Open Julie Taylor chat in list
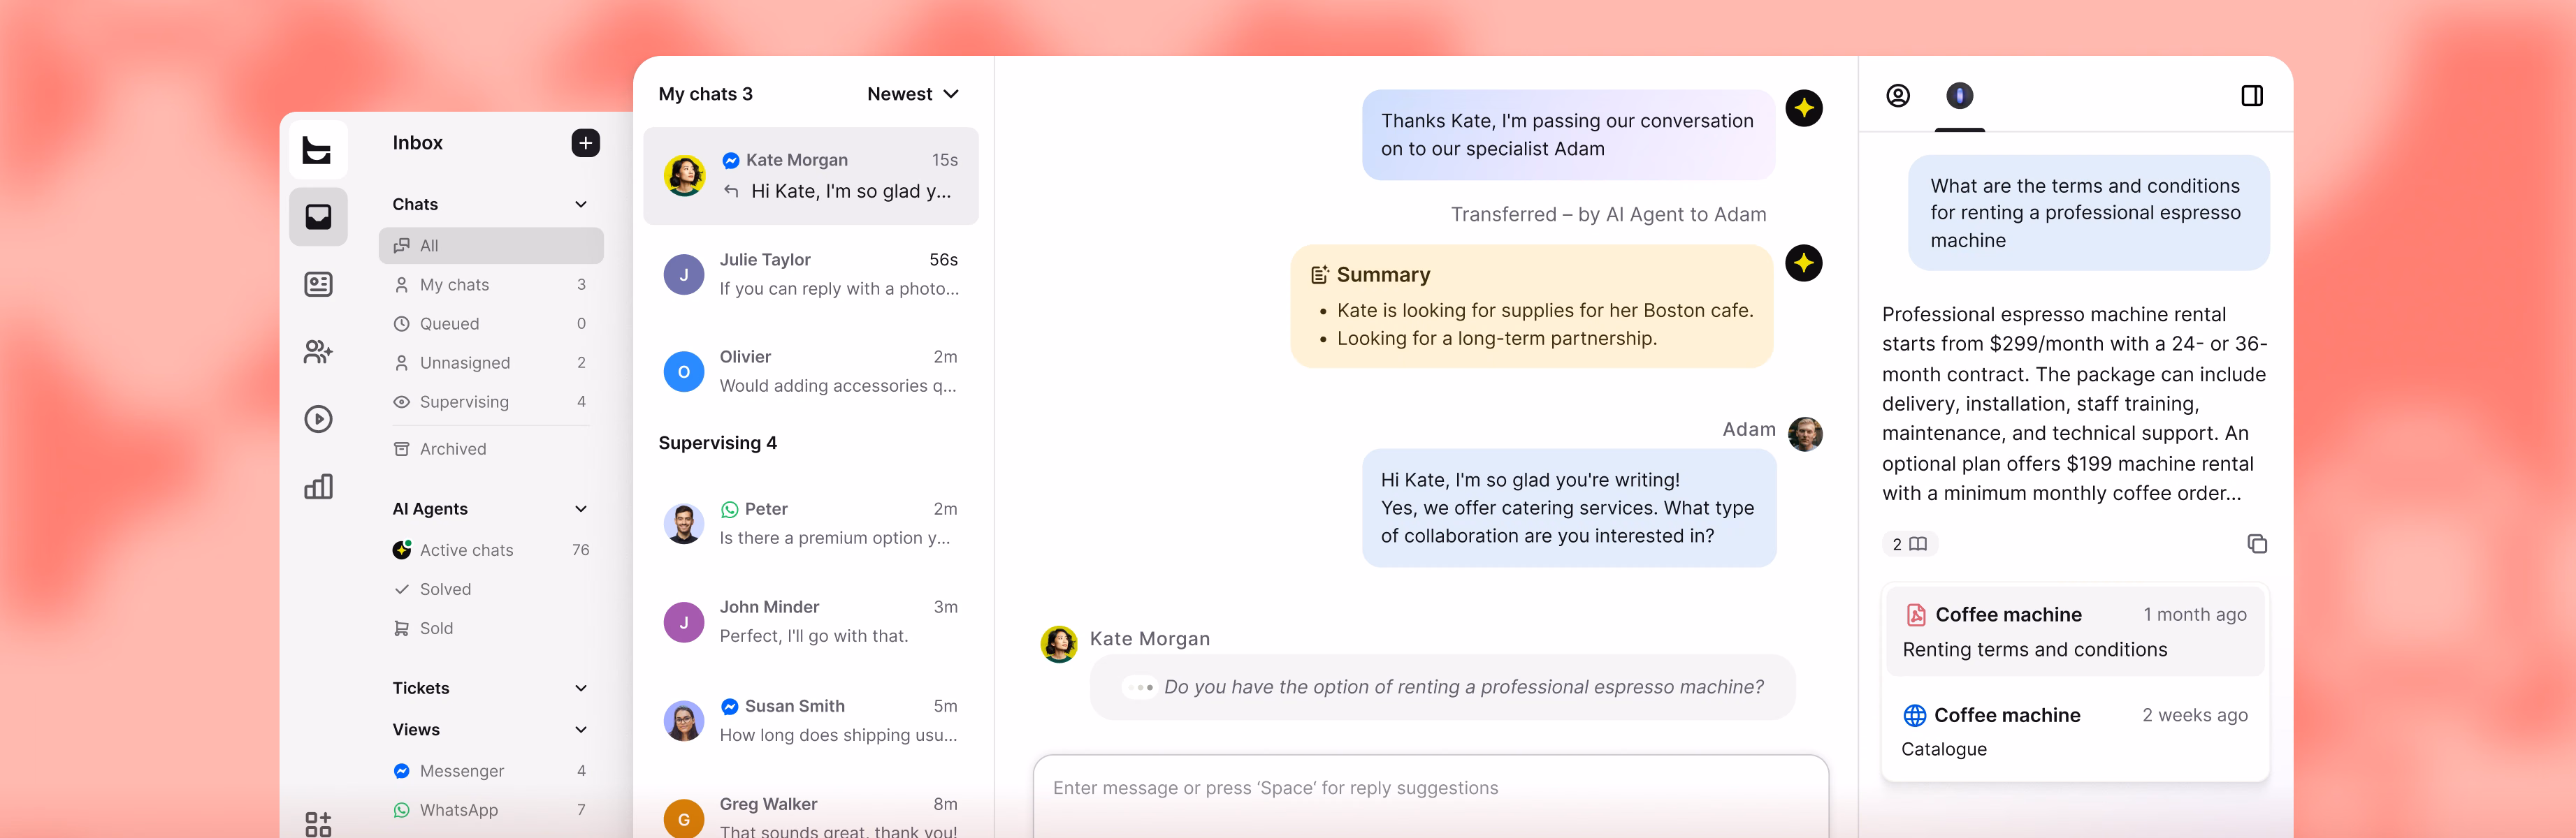The image size is (2576, 838). coord(811,274)
